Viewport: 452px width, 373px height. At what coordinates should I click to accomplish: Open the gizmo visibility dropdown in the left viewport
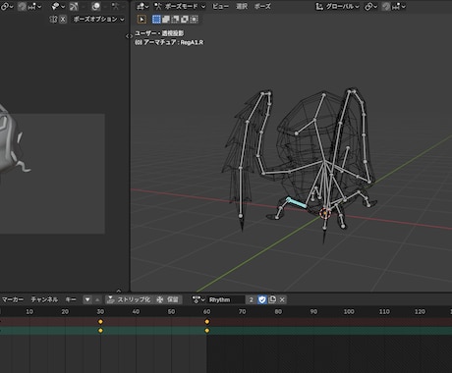point(58,6)
